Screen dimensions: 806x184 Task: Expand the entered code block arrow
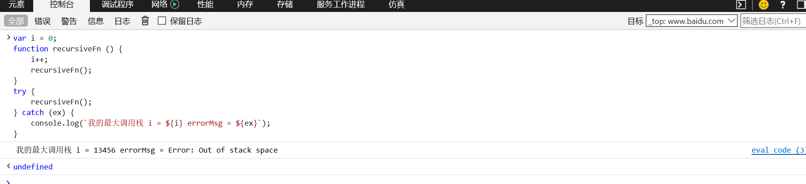pos(8,38)
